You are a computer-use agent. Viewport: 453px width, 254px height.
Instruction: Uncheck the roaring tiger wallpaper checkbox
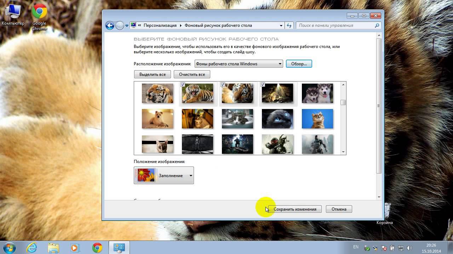(x=183, y=84)
